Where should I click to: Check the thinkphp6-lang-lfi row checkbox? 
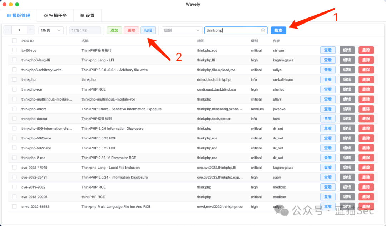point(14,60)
